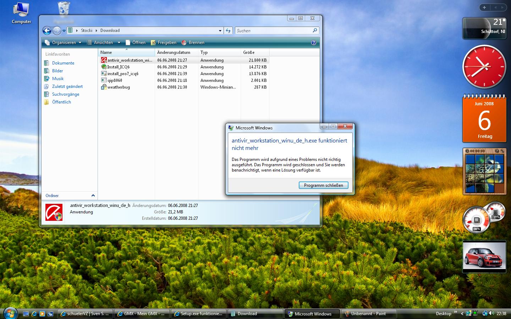The image size is (511, 319).
Task: Click Show Desktop quick launch icon
Action: point(26,314)
